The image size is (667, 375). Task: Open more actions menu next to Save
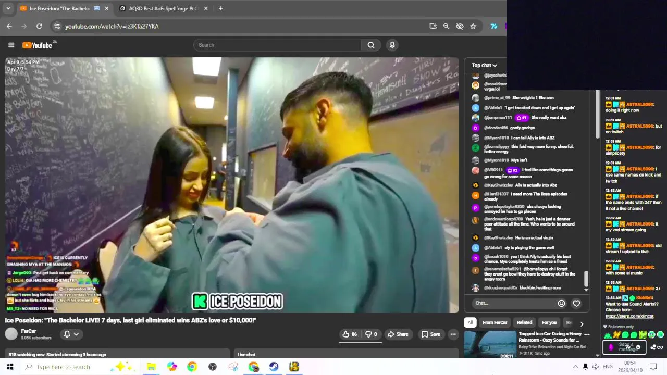pyautogui.click(x=453, y=334)
